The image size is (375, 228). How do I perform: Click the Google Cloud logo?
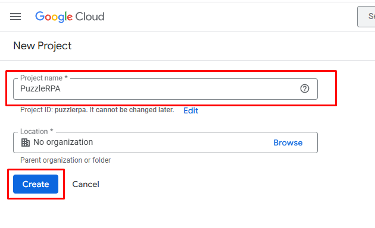70,17
